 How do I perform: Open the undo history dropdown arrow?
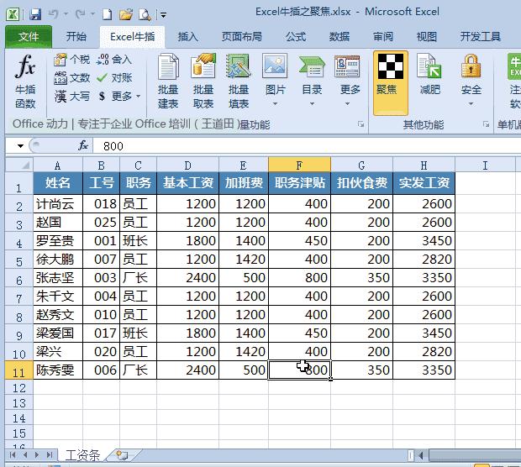point(66,14)
